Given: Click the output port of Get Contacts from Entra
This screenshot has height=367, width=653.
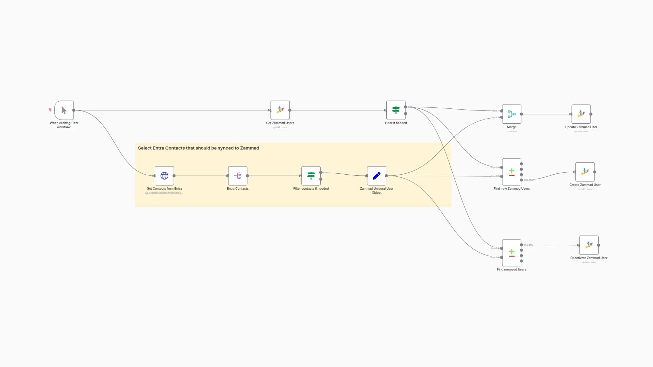Looking at the screenshot, I should coord(174,176).
